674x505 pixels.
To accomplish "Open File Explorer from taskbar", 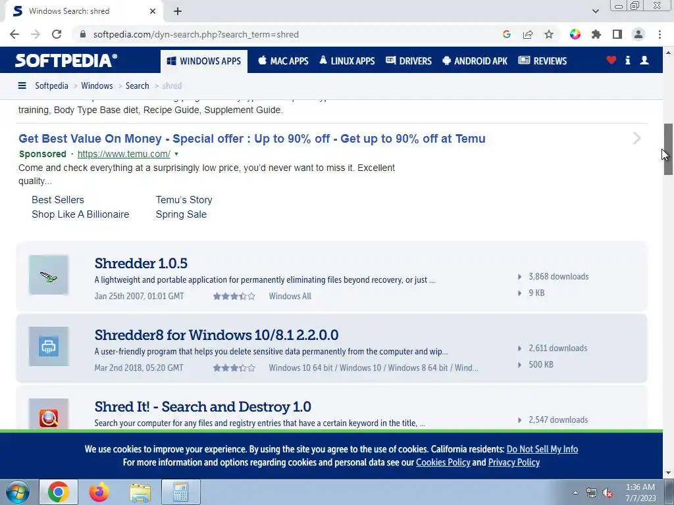I will pyautogui.click(x=140, y=492).
